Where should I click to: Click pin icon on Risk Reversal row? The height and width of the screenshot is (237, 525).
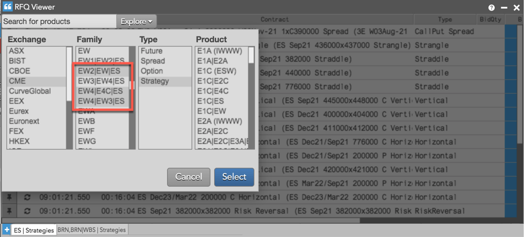coord(9,211)
